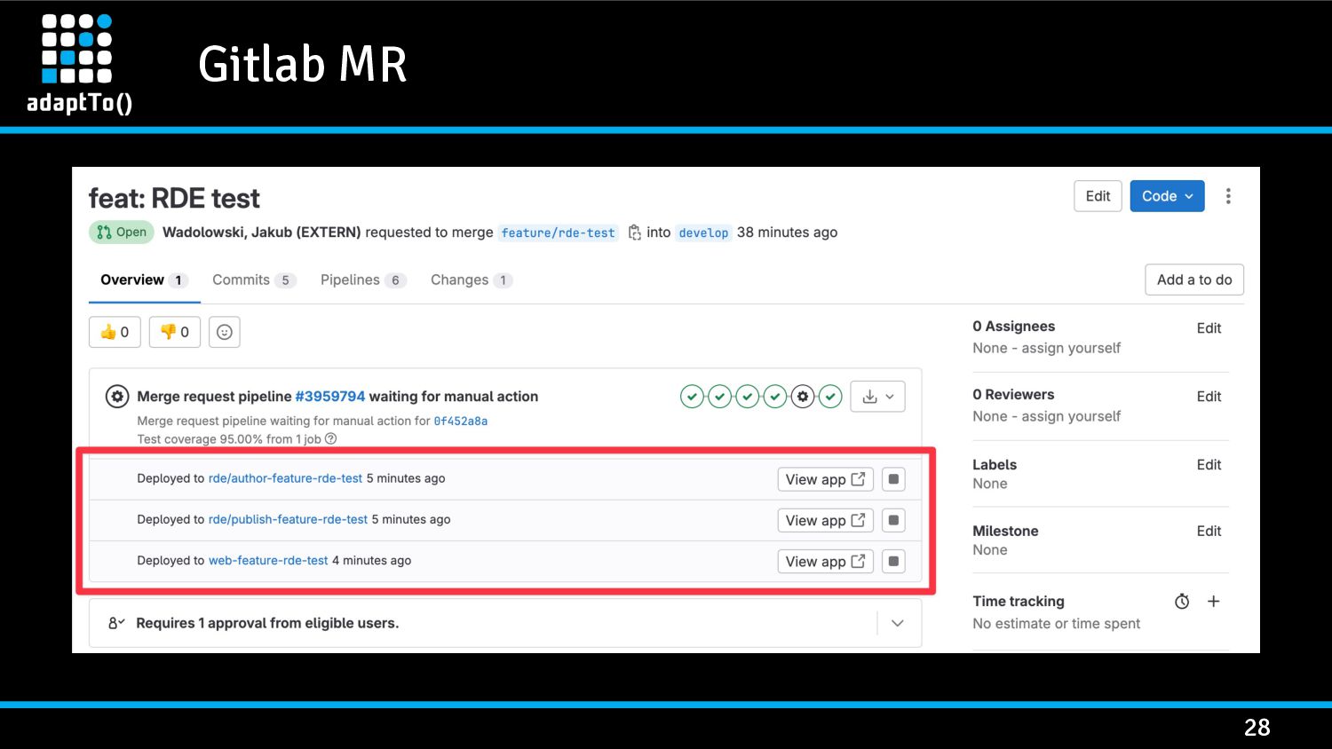Screen dimensions: 1332x749
Task: Open pipeline #3959794 link
Action: (x=330, y=397)
